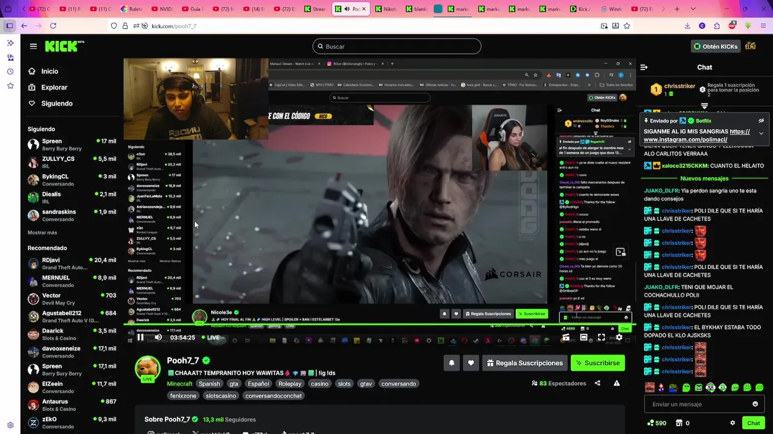Screen dimensions: 773x434
Task: Switch player to theater mode
Action: tap(583, 338)
